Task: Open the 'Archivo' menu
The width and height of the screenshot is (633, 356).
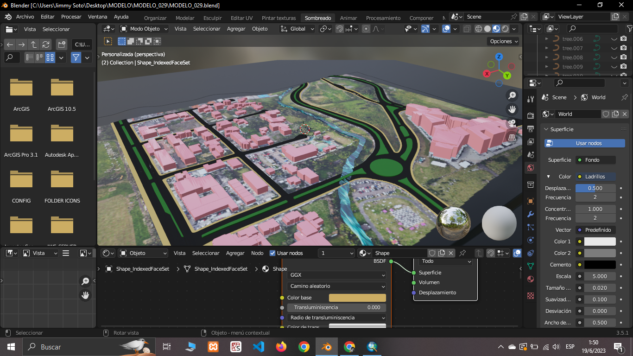Action: 25,17
